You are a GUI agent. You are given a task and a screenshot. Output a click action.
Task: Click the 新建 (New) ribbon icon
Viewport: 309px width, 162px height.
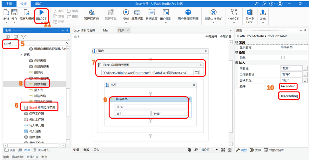(6, 13)
